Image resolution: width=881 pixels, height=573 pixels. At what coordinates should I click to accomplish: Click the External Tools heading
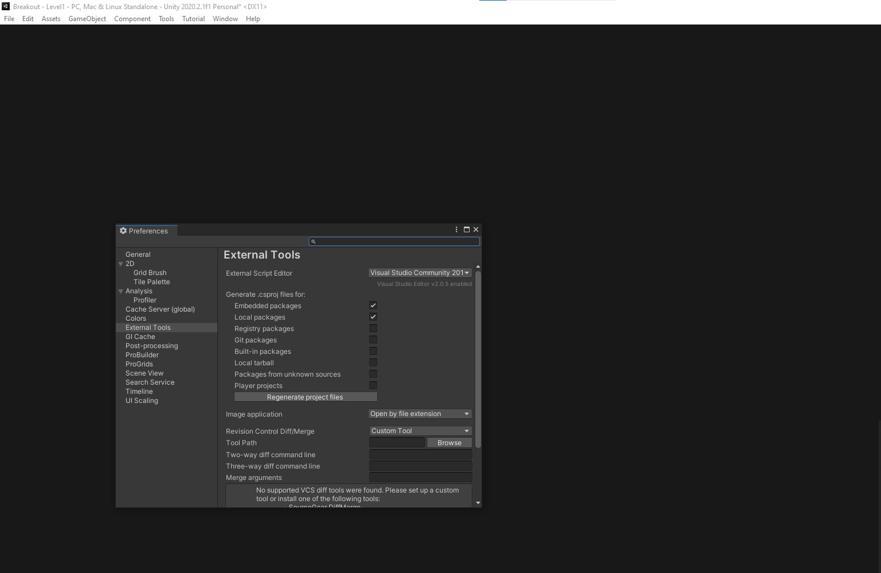click(x=262, y=255)
